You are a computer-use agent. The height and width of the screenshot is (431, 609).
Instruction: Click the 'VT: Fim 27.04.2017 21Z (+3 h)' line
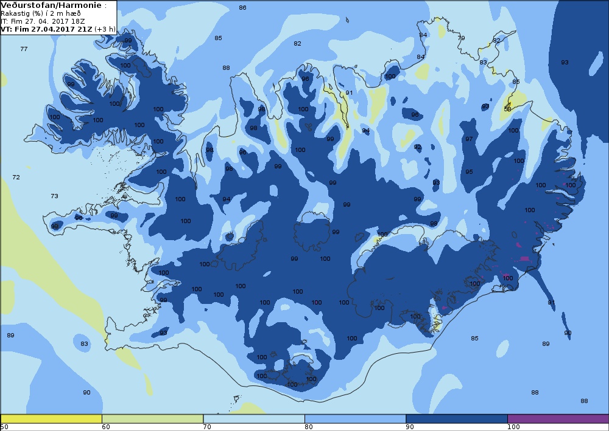tap(58, 29)
